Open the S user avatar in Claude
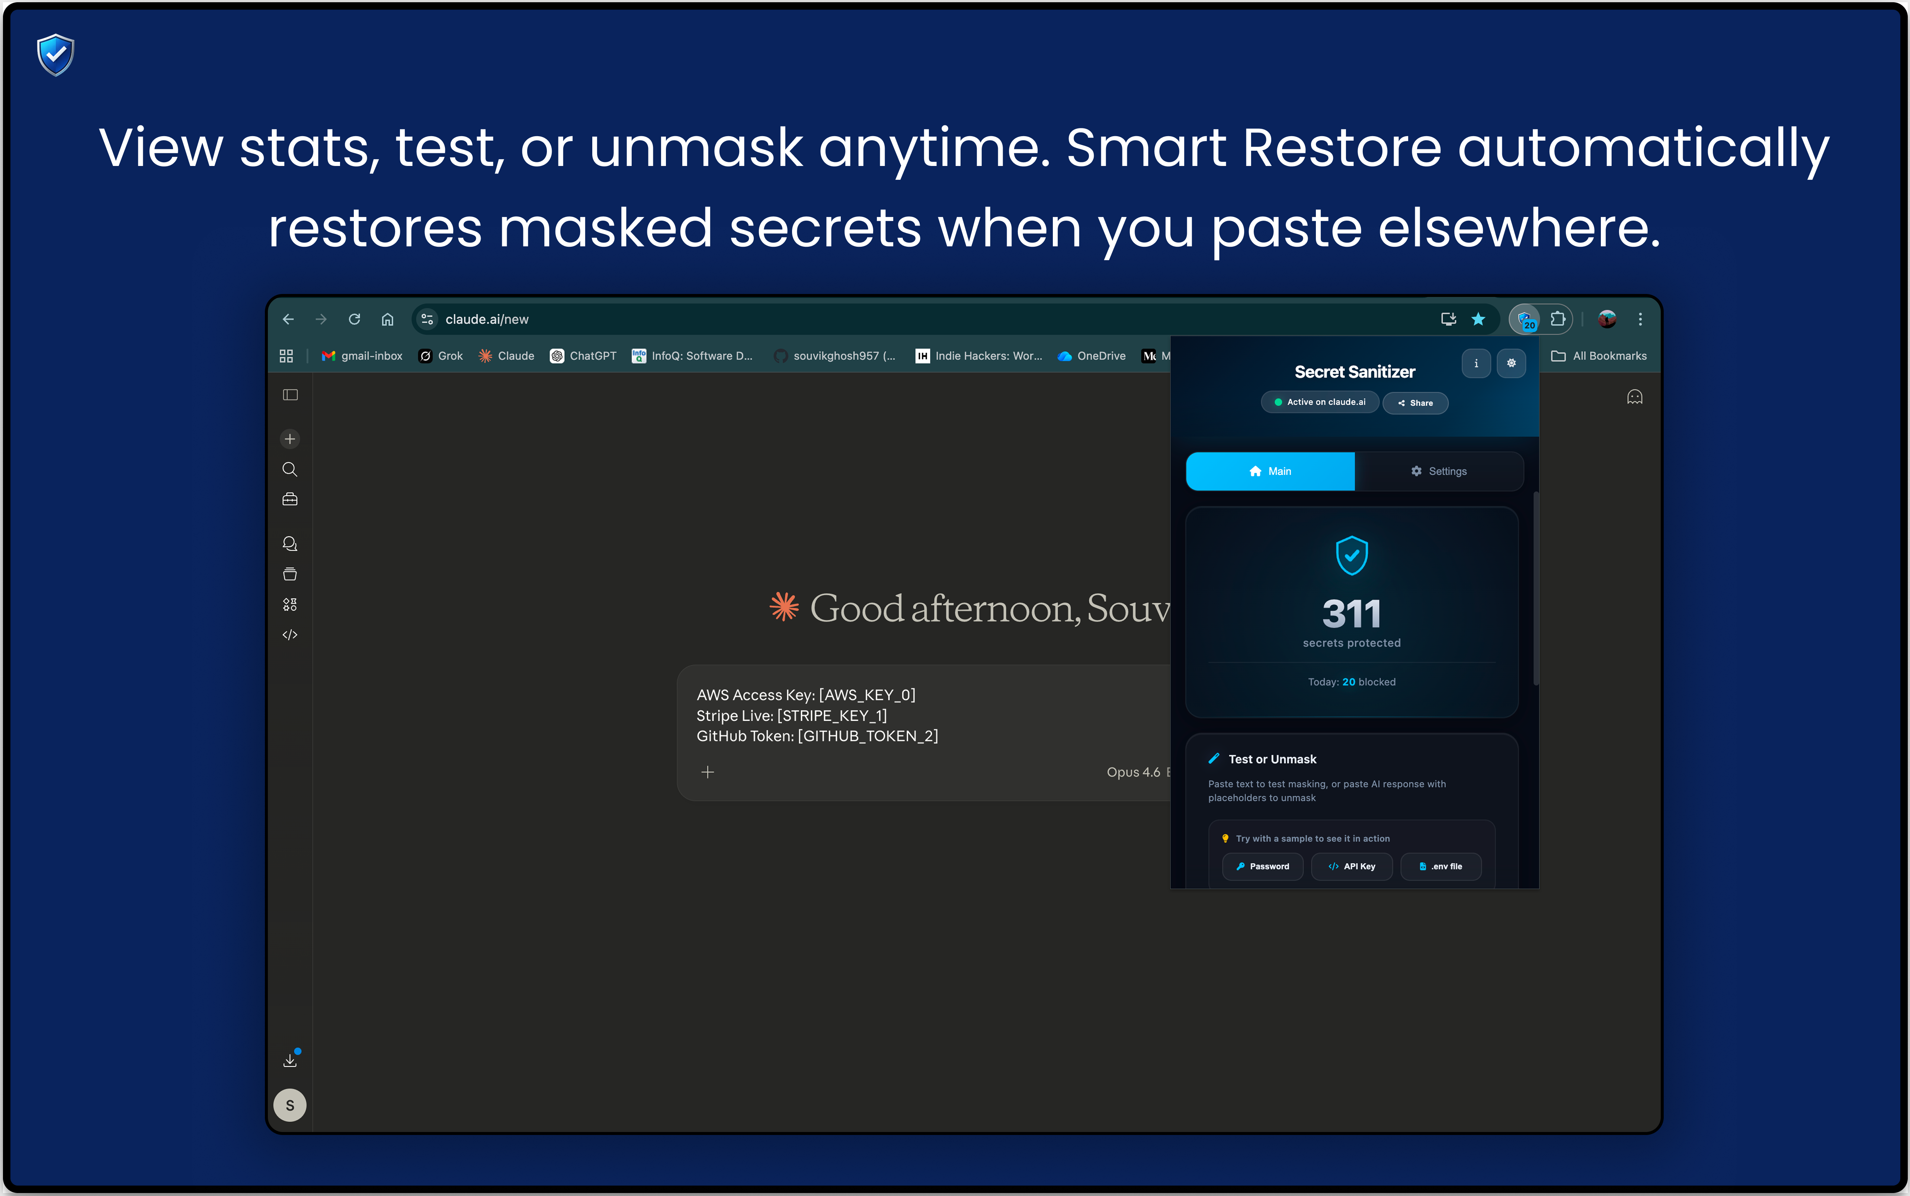 pyautogui.click(x=290, y=1105)
